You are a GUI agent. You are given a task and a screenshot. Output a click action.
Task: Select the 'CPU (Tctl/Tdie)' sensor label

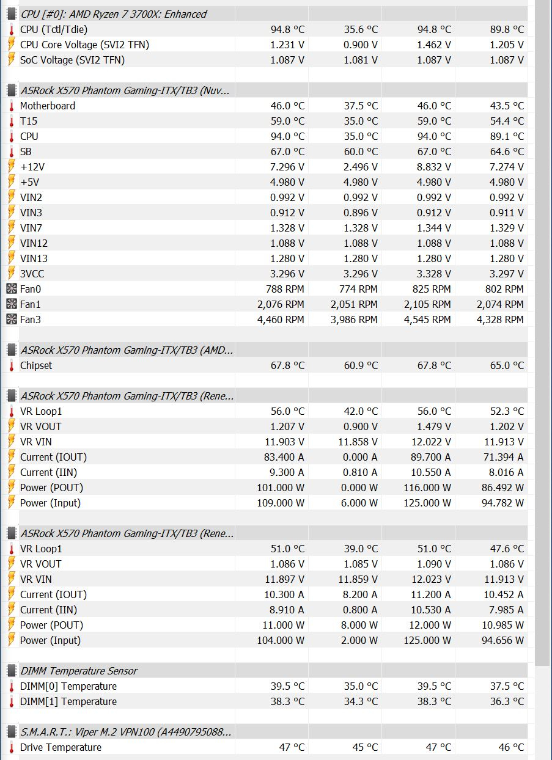(x=54, y=29)
